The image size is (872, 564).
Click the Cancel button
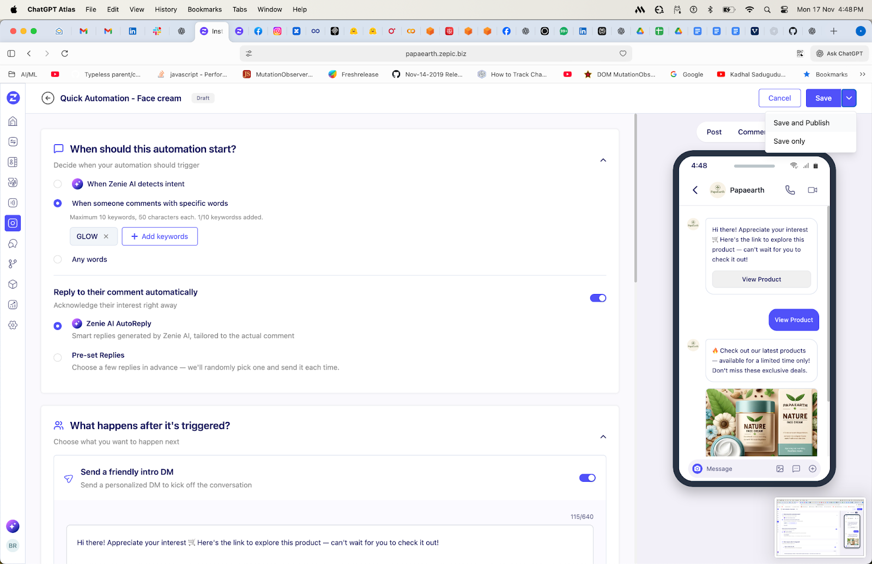click(x=779, y=98)
